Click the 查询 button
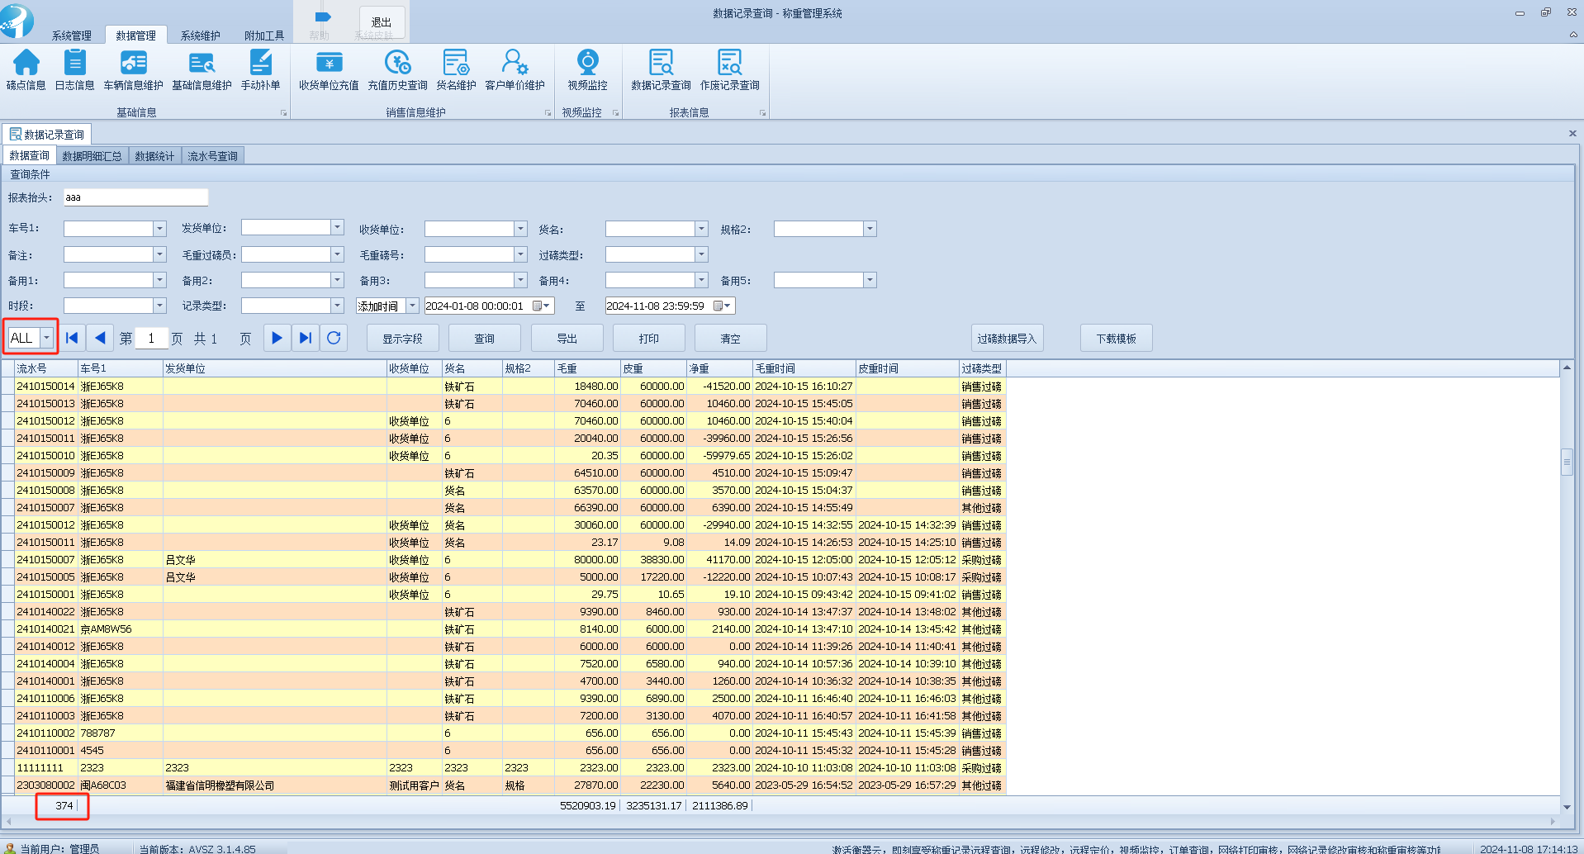Screen dimensions: 1584x854 485,339
